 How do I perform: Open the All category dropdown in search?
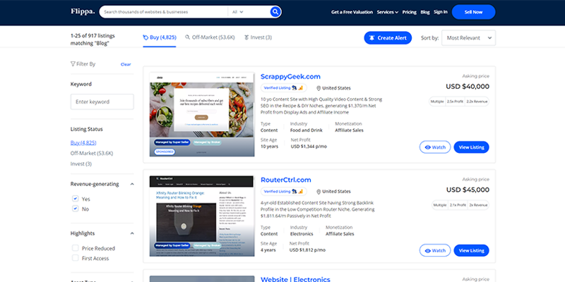pos(238,12)
